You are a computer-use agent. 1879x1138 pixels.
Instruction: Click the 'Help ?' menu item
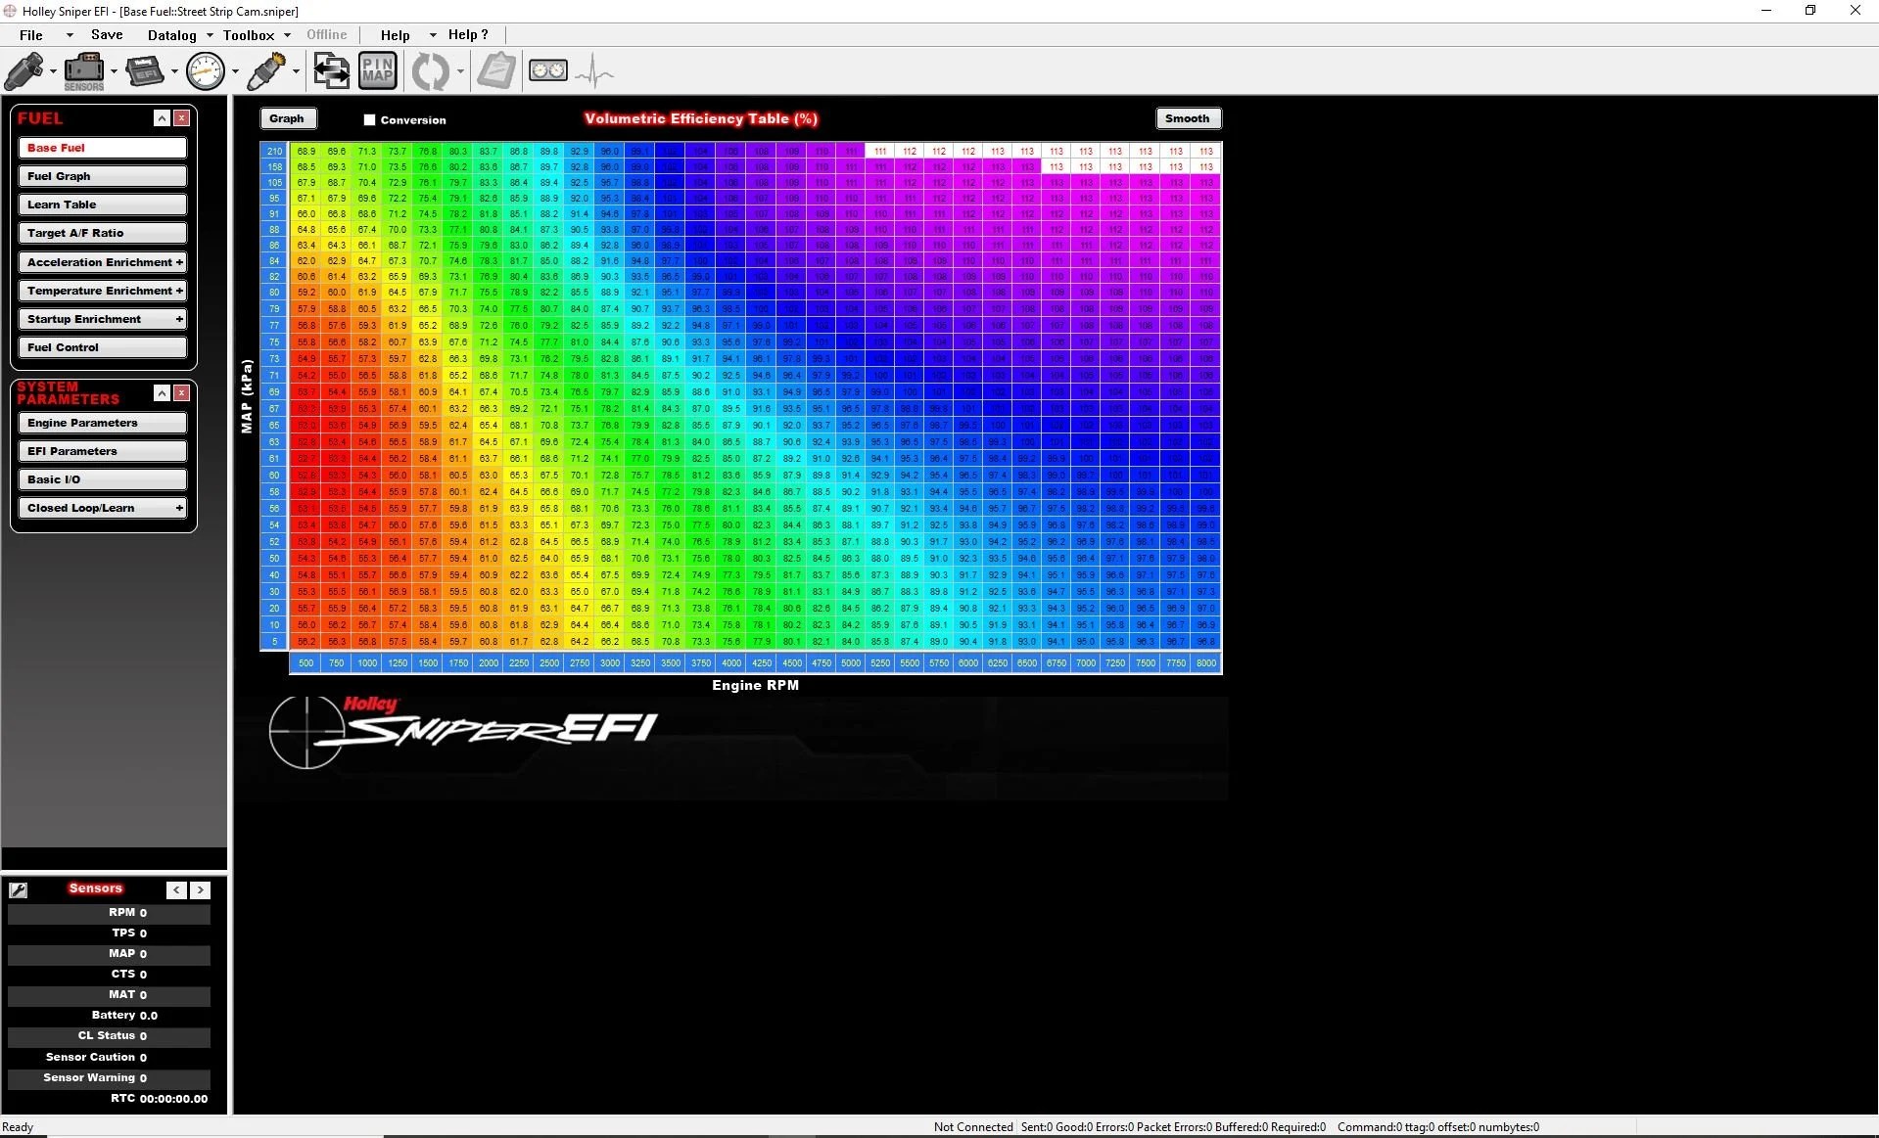tap(468, 35)
